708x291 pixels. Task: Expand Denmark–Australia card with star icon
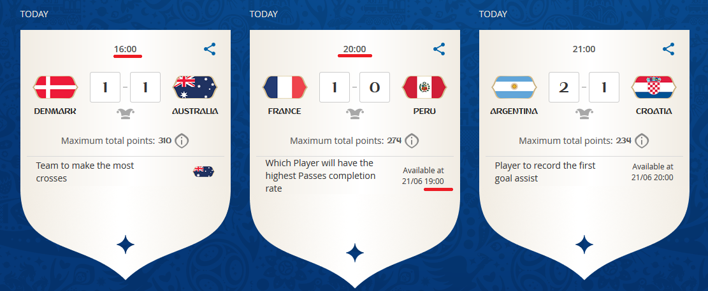tap(126, 245)
